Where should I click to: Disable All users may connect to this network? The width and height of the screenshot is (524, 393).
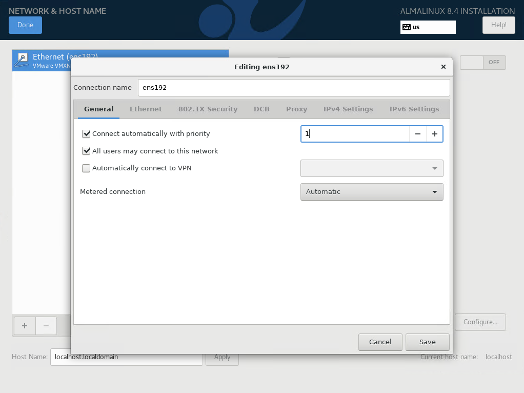[86, 151]
